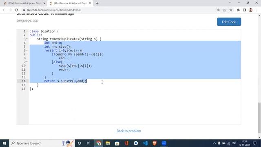Click the microphone tray icon

(x=219, y=143)
